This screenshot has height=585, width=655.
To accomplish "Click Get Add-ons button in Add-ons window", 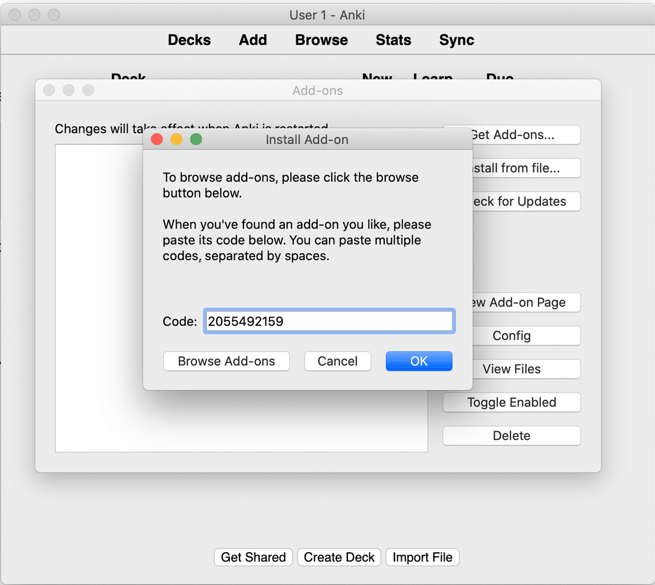I will [526, 135].
